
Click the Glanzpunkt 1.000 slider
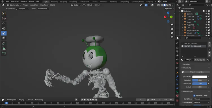click(x=200, y=84)
